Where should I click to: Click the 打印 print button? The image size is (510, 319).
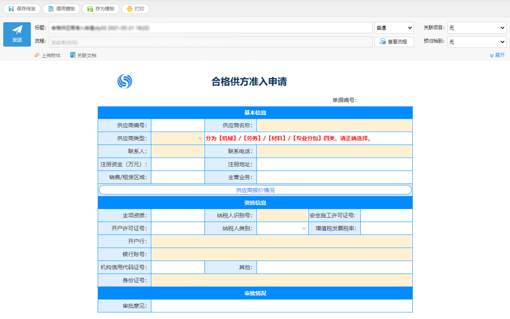click(x=135, y=8)
